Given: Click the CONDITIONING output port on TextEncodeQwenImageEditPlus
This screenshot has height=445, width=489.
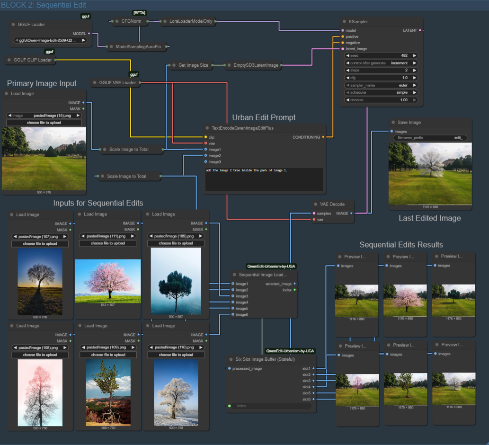Looking at the screenshot, I should click(x=323, y=137).
